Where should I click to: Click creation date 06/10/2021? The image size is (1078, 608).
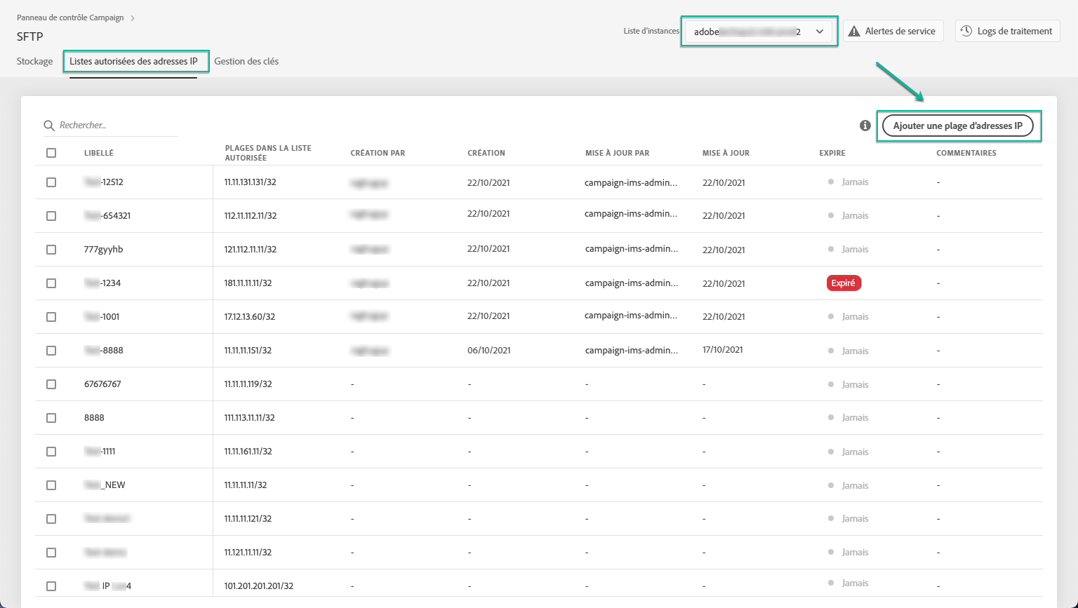click(489, 351)
